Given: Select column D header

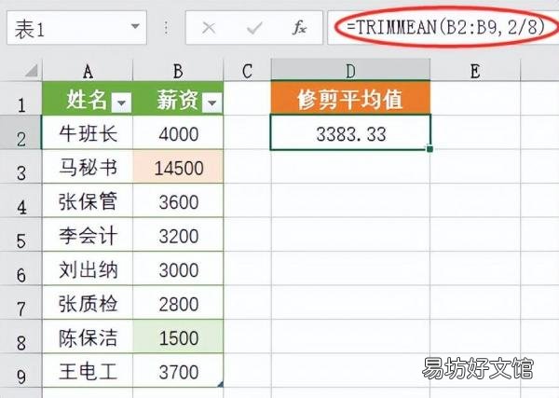Looking at the screenshot, I should click(x=351, y=70).
